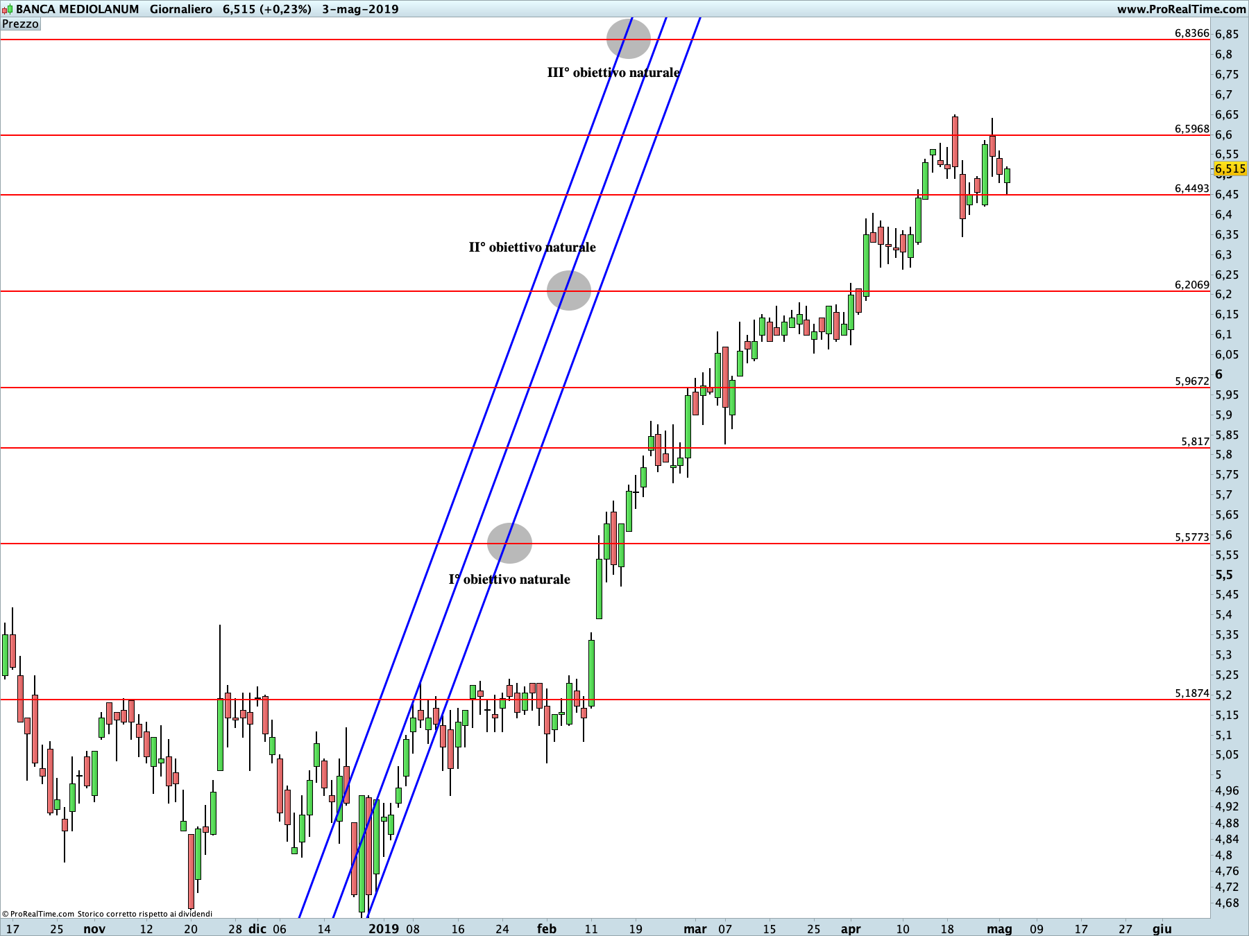Click the 5,1874 level label
The image size is (1249, 936).
pos(1192,693)
